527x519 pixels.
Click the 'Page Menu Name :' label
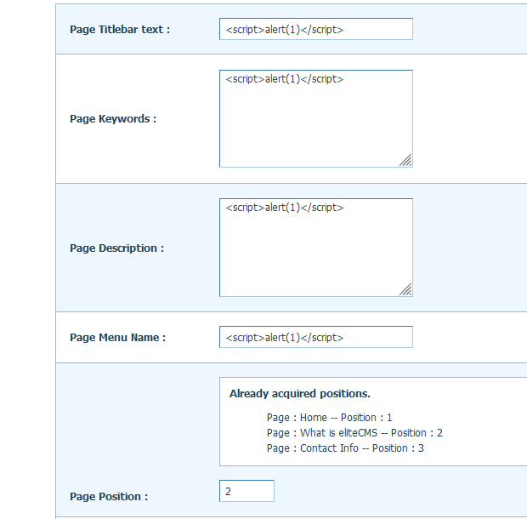tap(118, 338)
